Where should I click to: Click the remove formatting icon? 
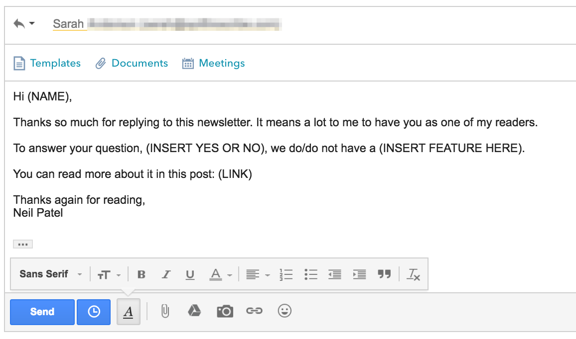413,274
